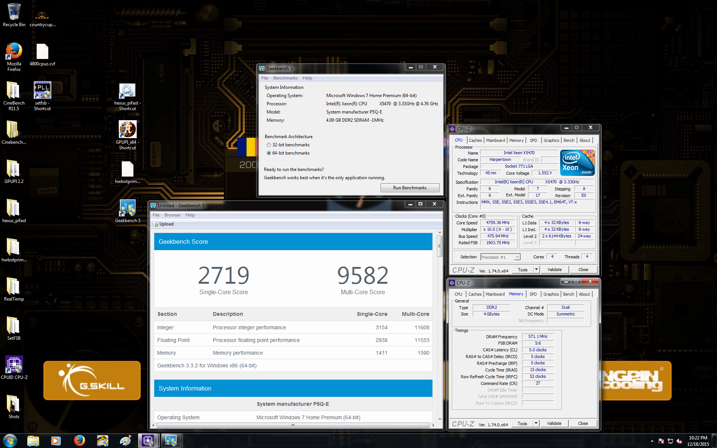Click Run Benchmarks button
This screenshot has height=448, width=717.
pyautogui.click(x=410, y=188)
